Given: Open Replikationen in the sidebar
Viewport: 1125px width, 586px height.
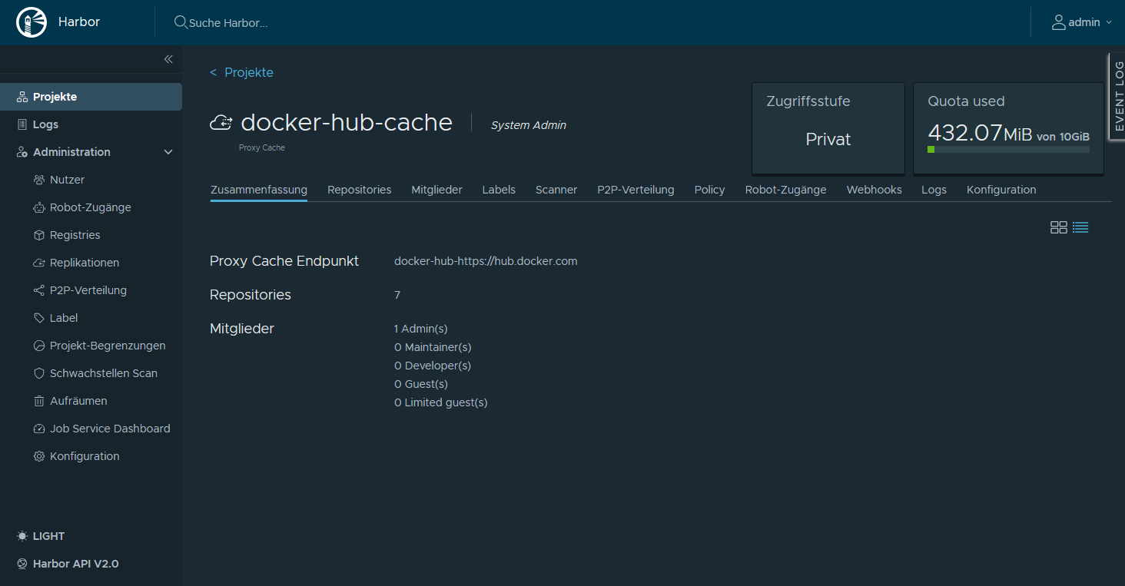Looking at the screenshot, I should 85,262.
